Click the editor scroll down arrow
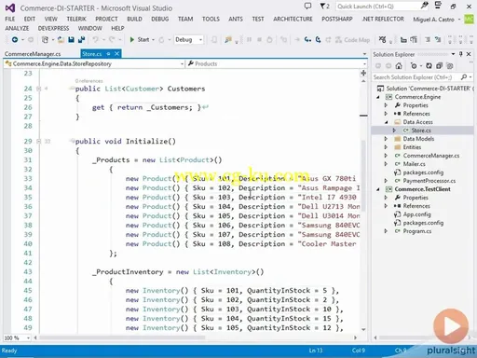The width and height of the screenshot is (477, 358). point(363,329)
